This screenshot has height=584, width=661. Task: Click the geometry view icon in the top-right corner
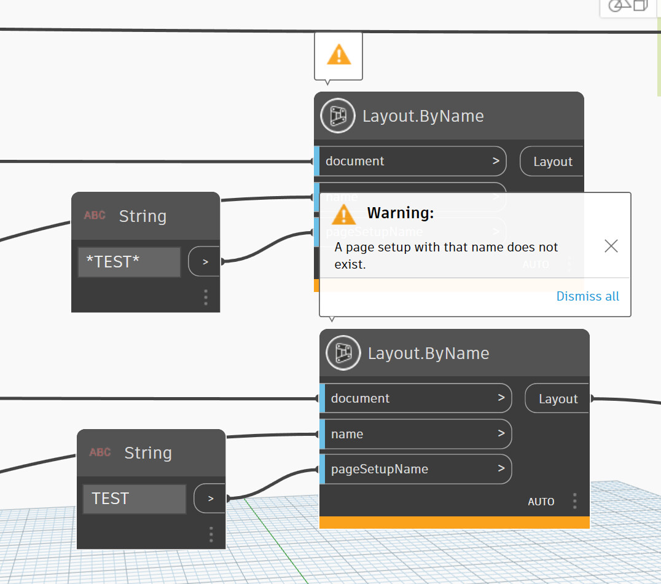point(628,6)
